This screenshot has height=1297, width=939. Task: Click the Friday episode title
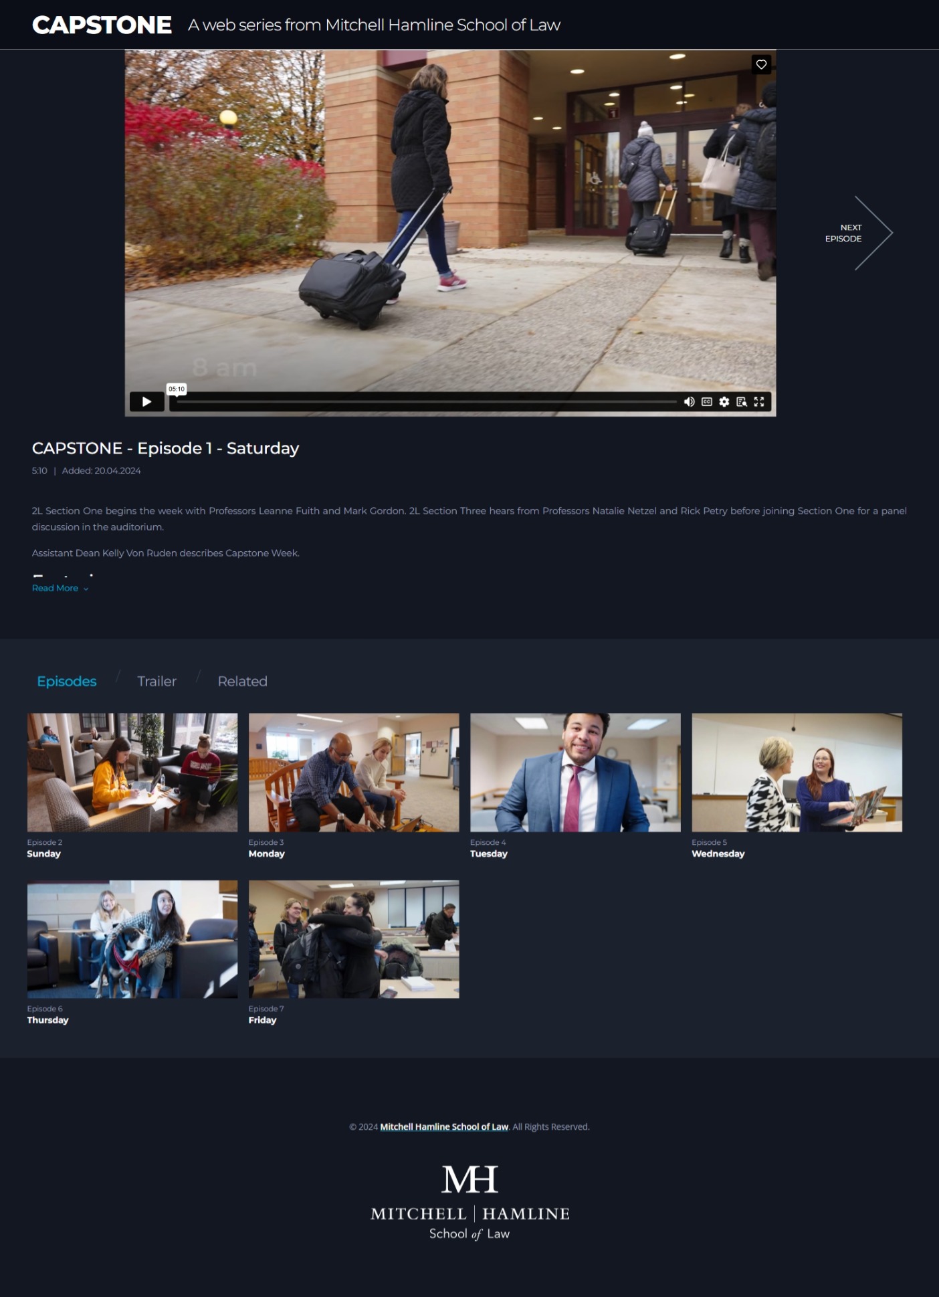pos(262,1020)
